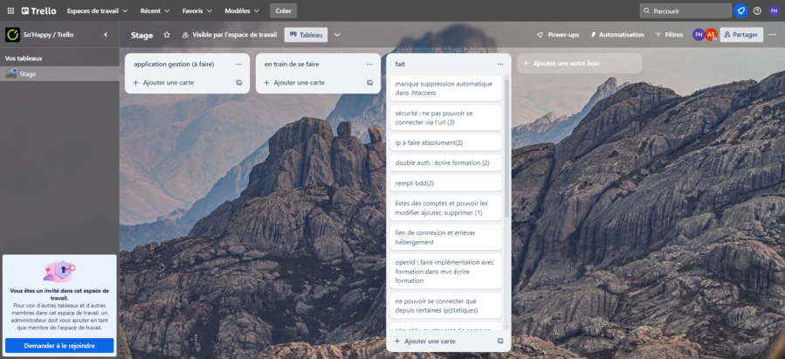Click the AS member avatar on board

[711, 35]
